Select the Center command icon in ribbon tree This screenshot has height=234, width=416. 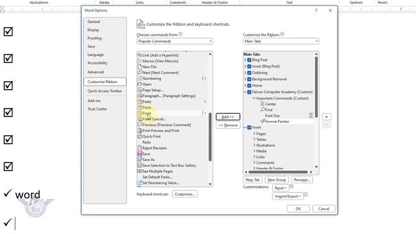click(262, 104)
